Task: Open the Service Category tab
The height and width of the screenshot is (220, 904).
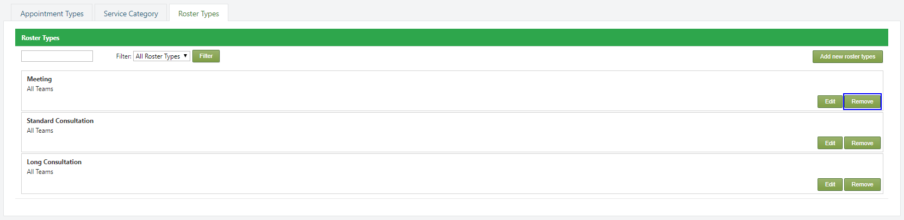Action: pos(130,14)
